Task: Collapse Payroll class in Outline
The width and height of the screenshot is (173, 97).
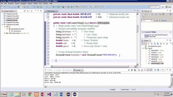Action: 143,48
